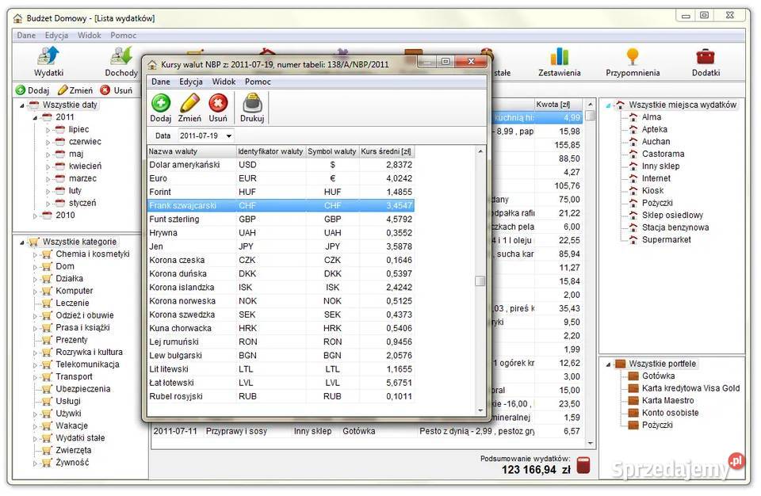
Task: Open the Data date dropdown
Action: (229, 136)
